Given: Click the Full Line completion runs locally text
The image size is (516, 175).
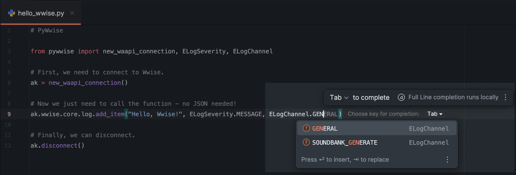Looking at the screenshot, I should tap(453, 97).
